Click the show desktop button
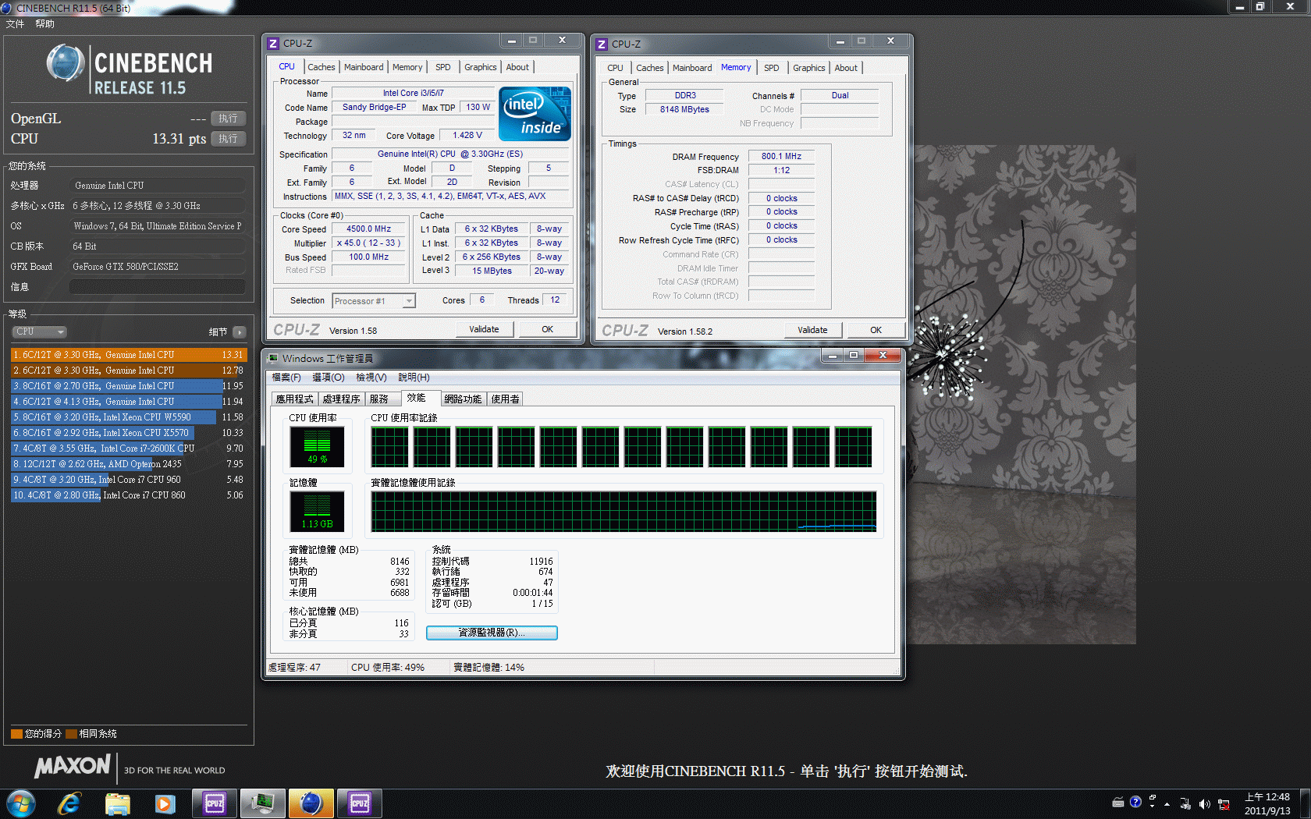Viewport: 1311px width, 819px height. 1305,804
